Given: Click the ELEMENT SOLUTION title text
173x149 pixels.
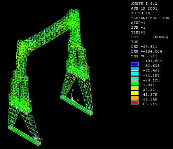Looking at the screenshot, I should tap(150, 18).
